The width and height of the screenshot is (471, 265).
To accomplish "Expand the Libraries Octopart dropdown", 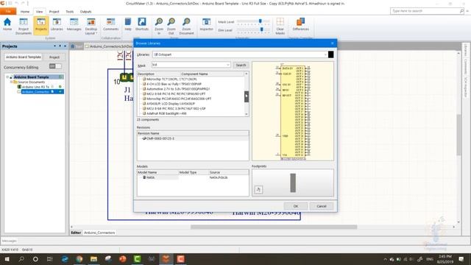I will pos(325,54).
